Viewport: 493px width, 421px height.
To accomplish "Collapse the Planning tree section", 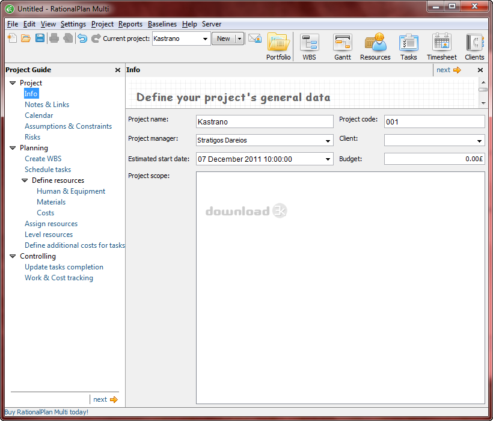I will click(x=13, y=148).
